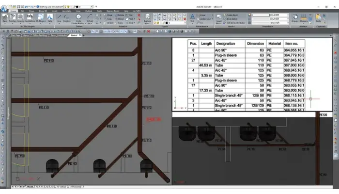Click the Polyline tool in ribbon
This screenshot has width=339, height=194.
[x=66, y=18]
